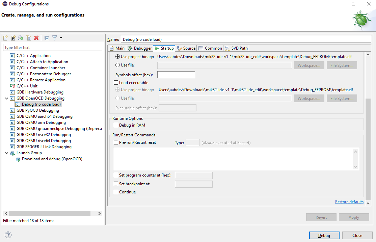
Task: Enable the Load executable checkbox
Action: [116, 82]
